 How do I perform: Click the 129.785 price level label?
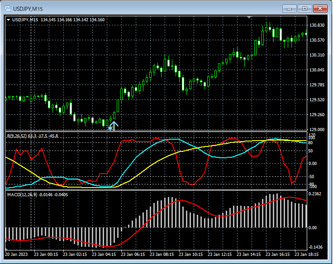pos(317,85)
